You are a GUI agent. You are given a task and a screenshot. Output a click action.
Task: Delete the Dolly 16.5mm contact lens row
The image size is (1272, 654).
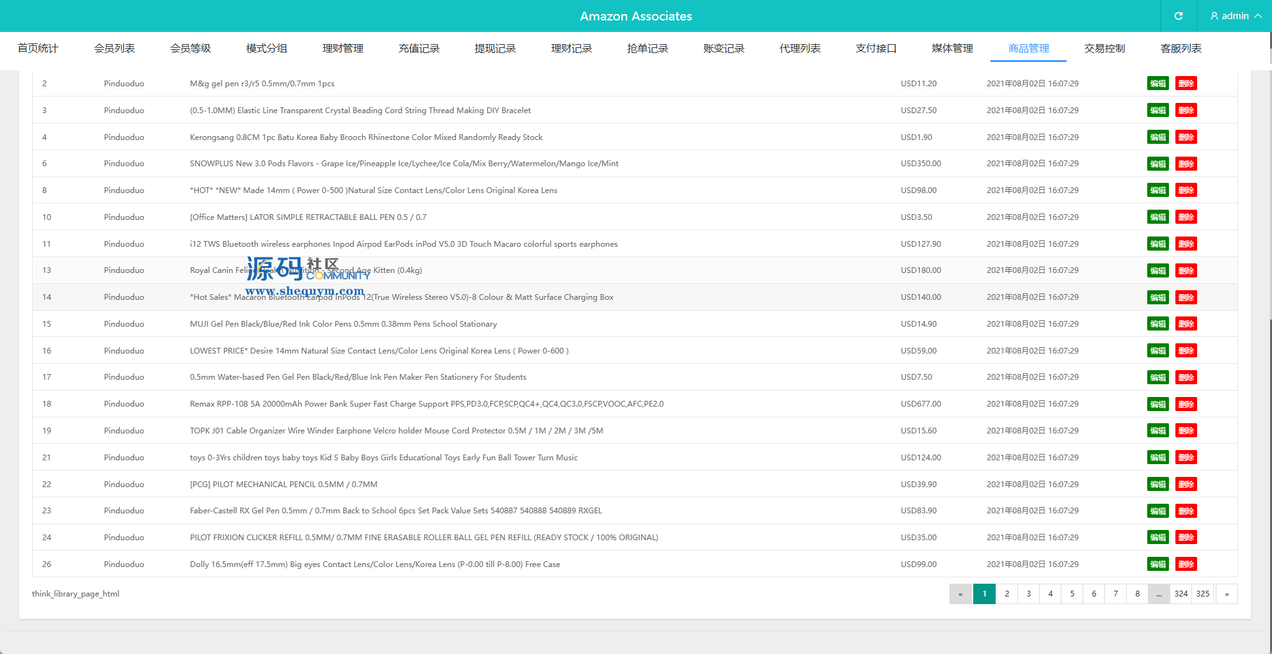coord(1186,564)
